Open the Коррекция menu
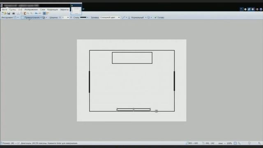The width and height of the screenshot is (263, 148). click(53, 9)
